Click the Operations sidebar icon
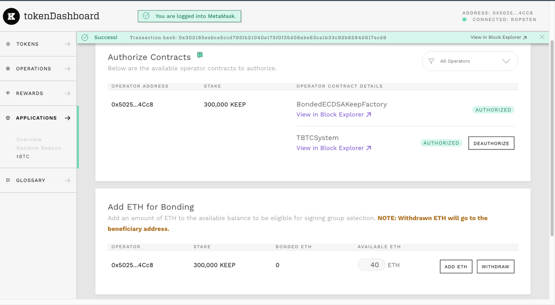 tap(8, 69)
